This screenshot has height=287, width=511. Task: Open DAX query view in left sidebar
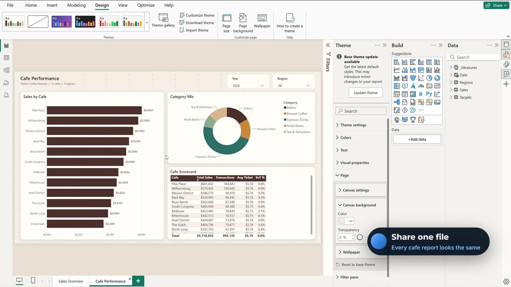[x=6, y=83]
